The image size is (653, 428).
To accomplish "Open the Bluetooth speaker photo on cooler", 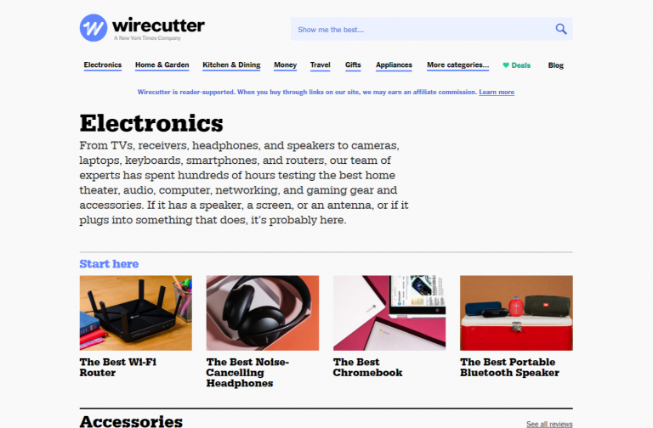I will pyautogui.click(x=516, y=313).
